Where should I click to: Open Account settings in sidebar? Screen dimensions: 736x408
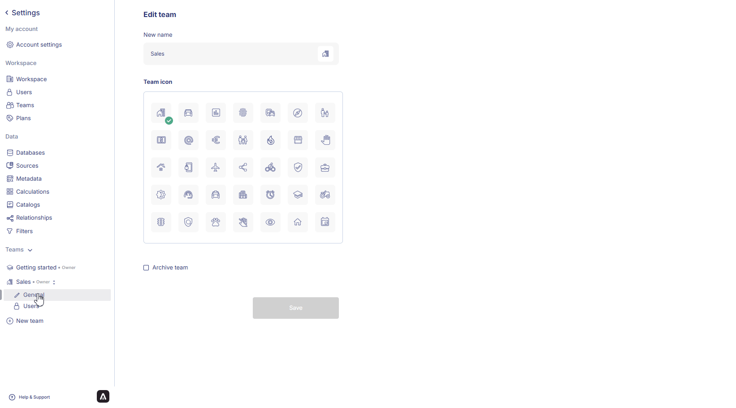point(39,45)
